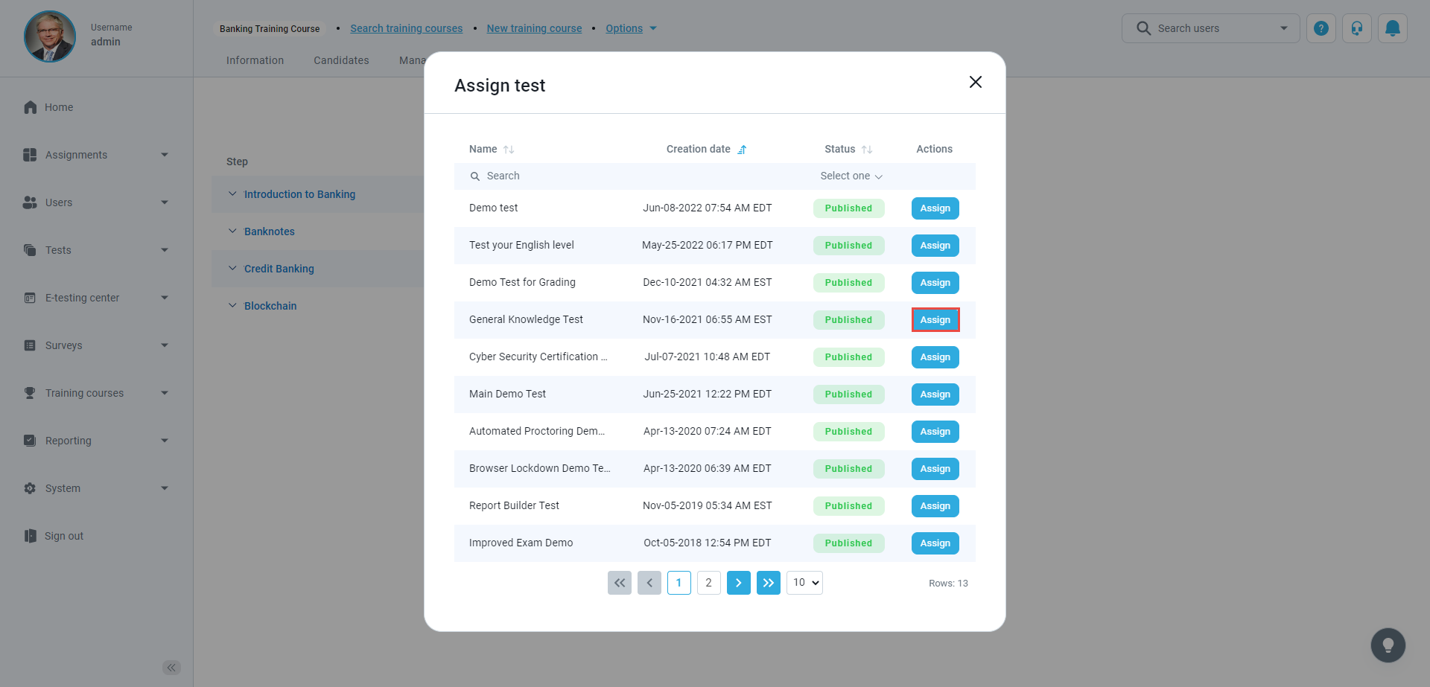Assign the Main Demo Test
The height and width of the screenshot is (687, 1430).
[935, 394]
